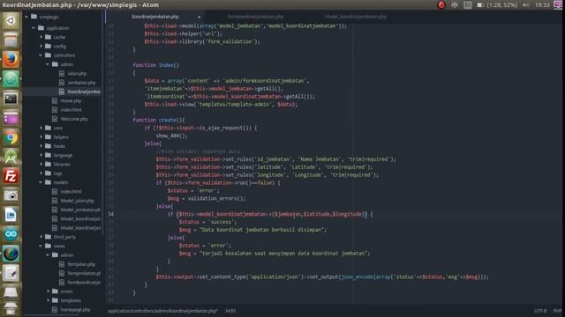This screenshot has height=317, width=565.
Task: Click the modified dot on Koordinatjembatan.php tab
Action: coord(199,17)
